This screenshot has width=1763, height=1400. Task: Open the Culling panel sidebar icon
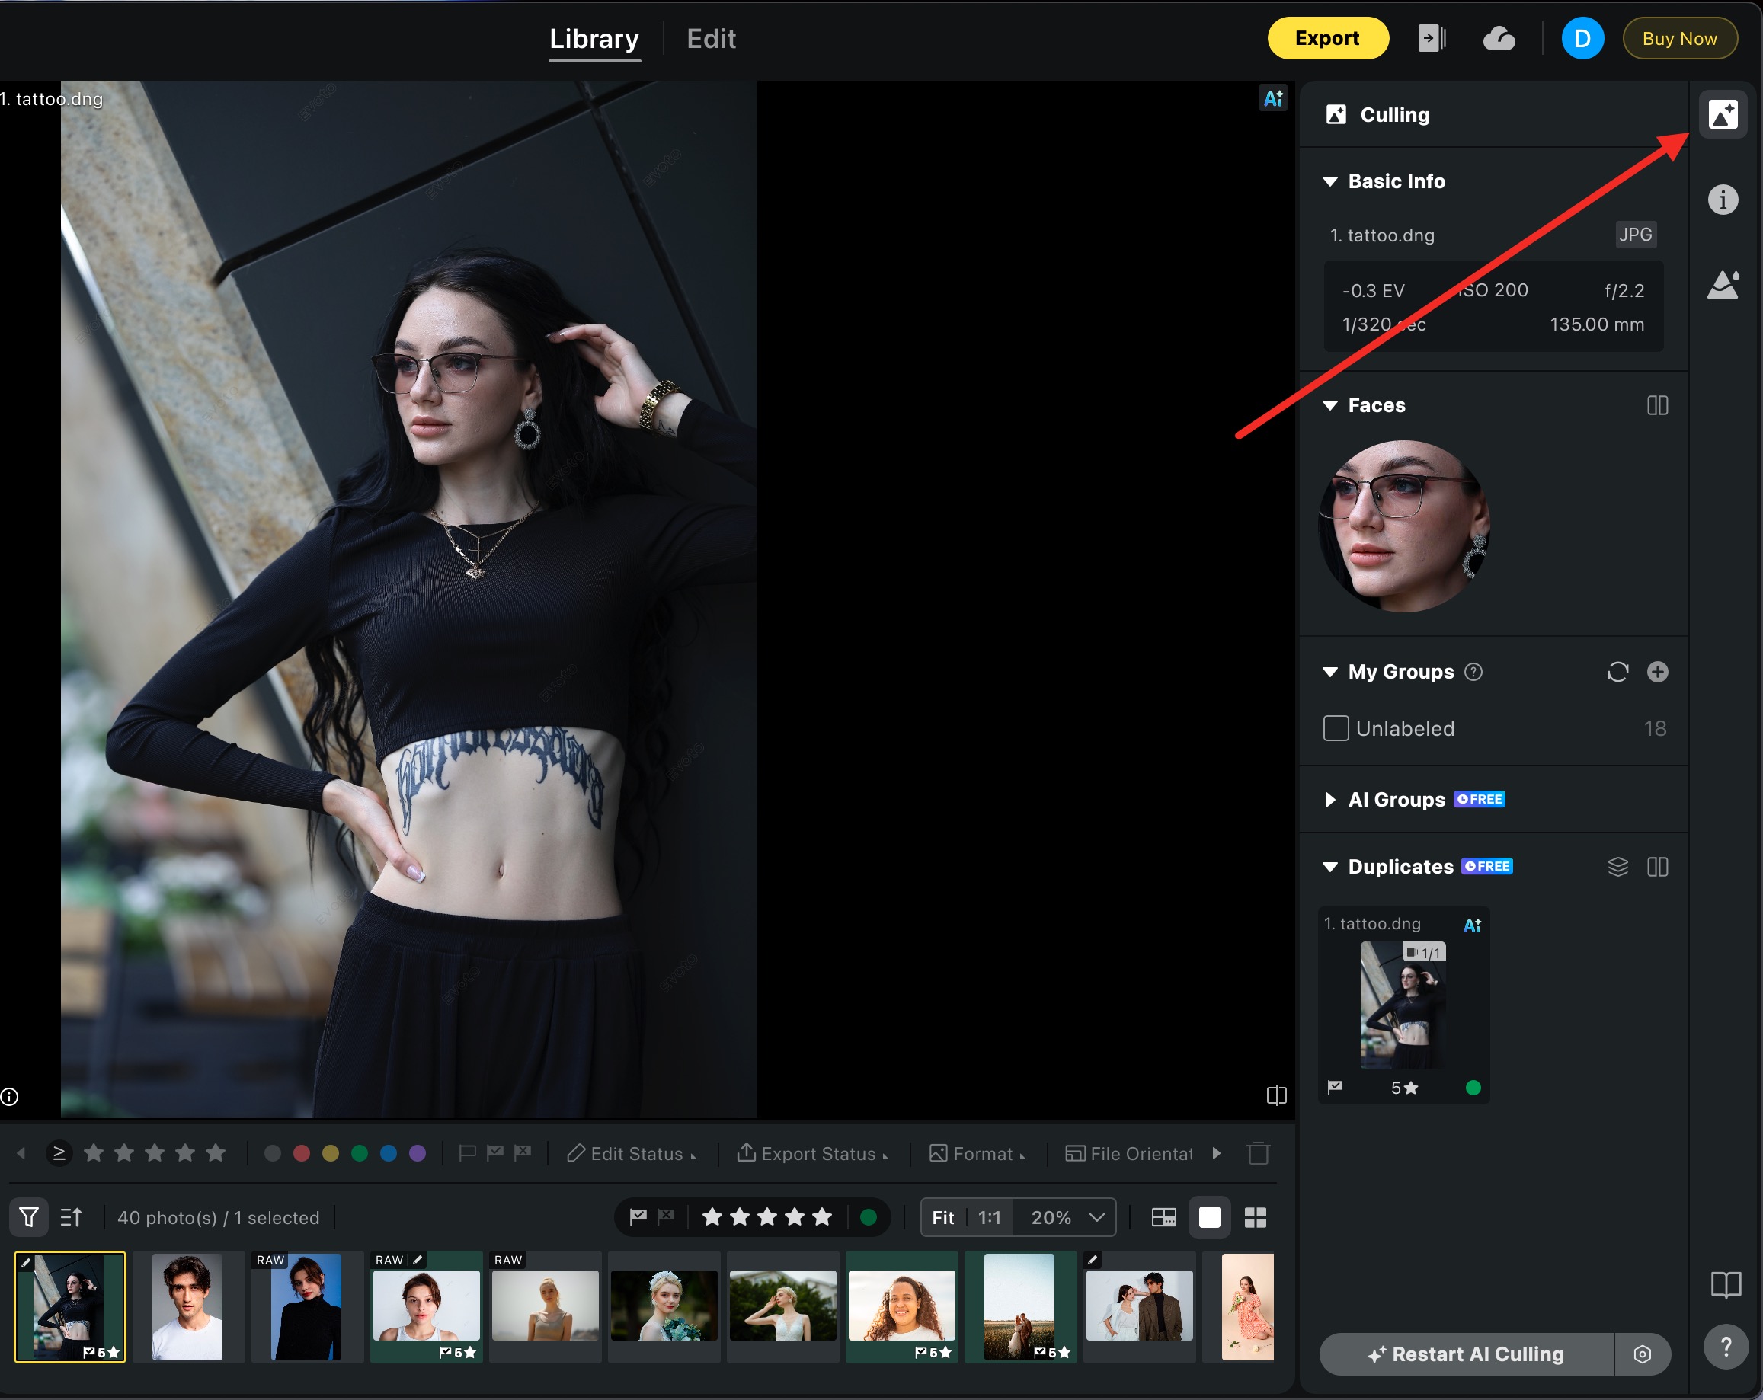1722,114
